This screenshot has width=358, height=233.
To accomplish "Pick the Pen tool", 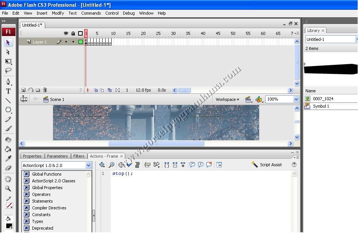I will (8, 81).
